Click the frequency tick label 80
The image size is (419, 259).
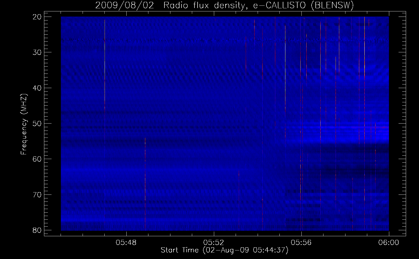38,230
